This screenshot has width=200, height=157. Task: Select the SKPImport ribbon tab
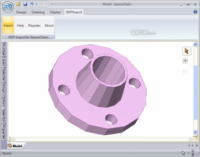[74, 12]
